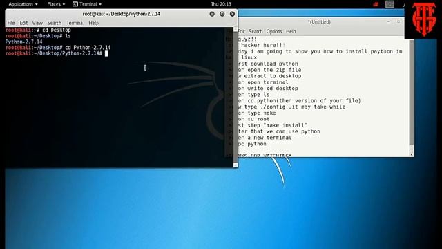Open the Places menu in top panel

pos(56,4)
